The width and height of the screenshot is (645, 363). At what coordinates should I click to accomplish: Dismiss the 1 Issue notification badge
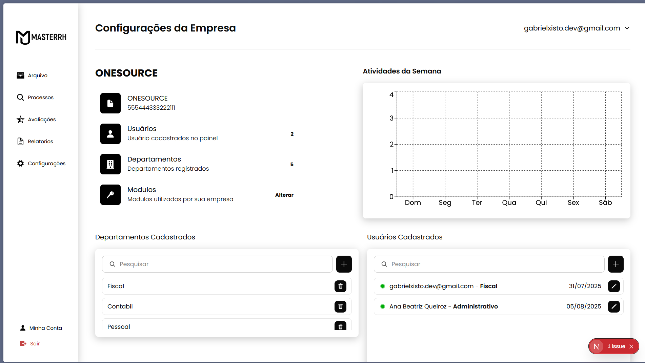631,346
